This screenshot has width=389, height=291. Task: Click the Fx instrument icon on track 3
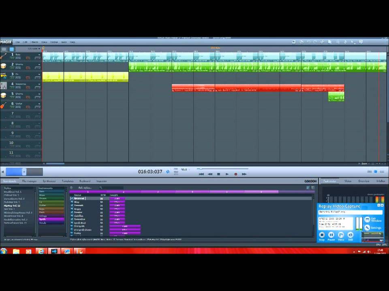[4, 76]
